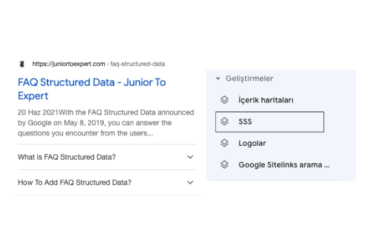The image size is (371, 247).
Task: Click the faq-structured-data breadcrumb path
Action: click(140, 64)
